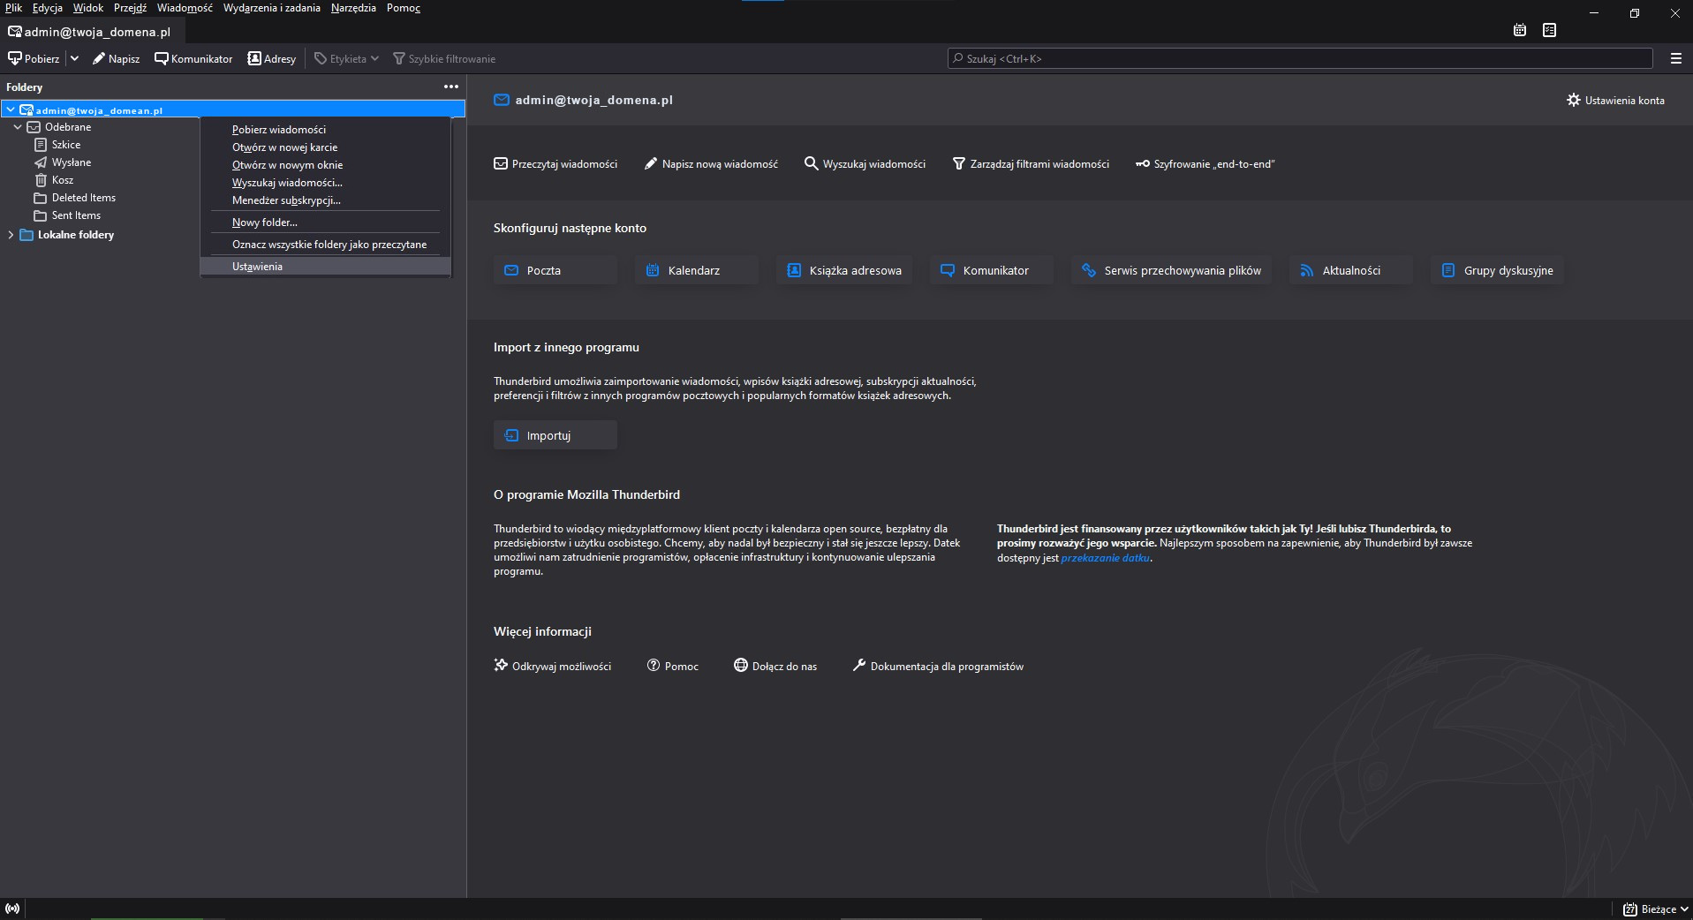Open Ustawienia konta account settings
The width and height of the screenshot is (1693, 920).
tap(1615, 101)
